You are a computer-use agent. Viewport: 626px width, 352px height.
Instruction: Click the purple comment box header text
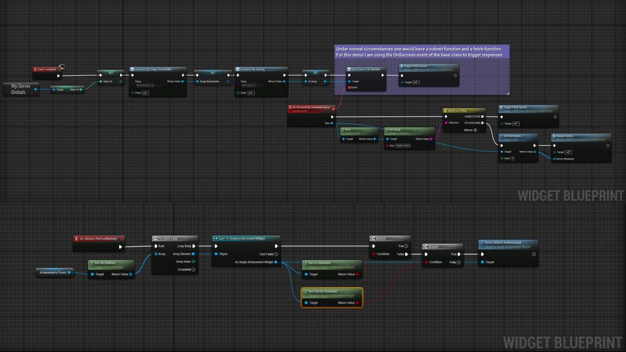pyautogui.click(x=419, y=52)
